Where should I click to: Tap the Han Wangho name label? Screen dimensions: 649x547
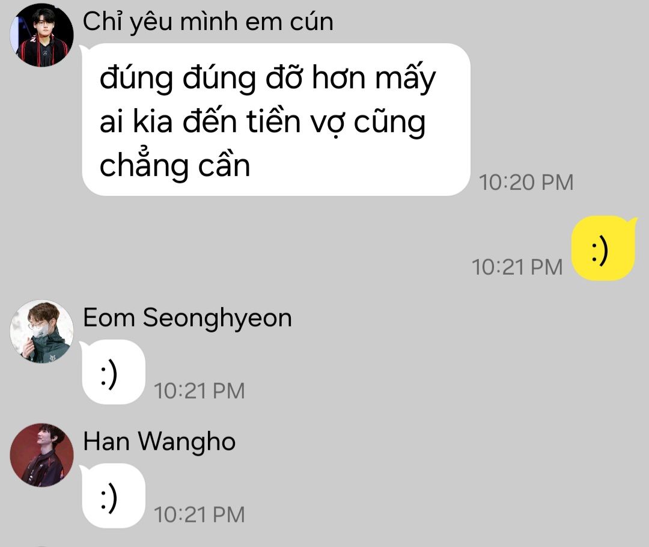click(x=159, y=441)
